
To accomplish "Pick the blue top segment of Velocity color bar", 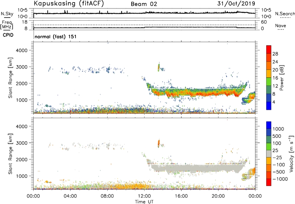I will point(269,125).
